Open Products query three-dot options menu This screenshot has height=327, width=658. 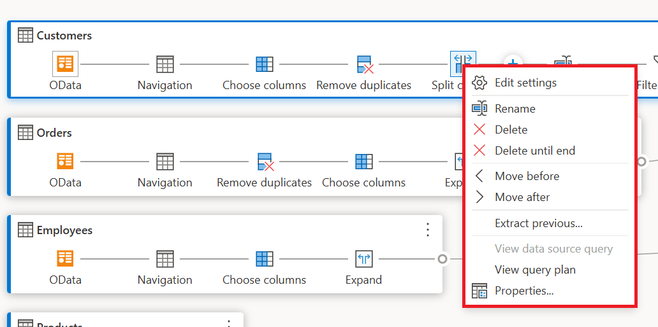[x=229, y=323]
